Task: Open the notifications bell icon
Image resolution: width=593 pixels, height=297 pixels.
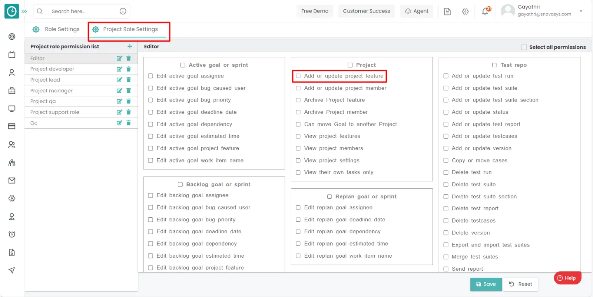Action: [485, 11]
